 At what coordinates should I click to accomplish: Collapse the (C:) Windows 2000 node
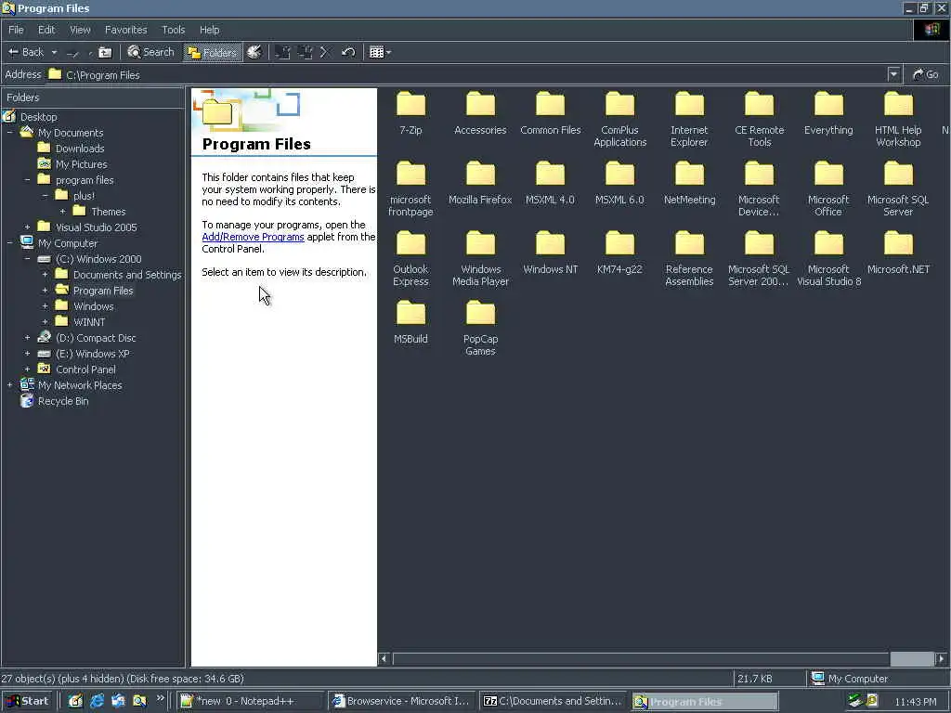[27, 259]
